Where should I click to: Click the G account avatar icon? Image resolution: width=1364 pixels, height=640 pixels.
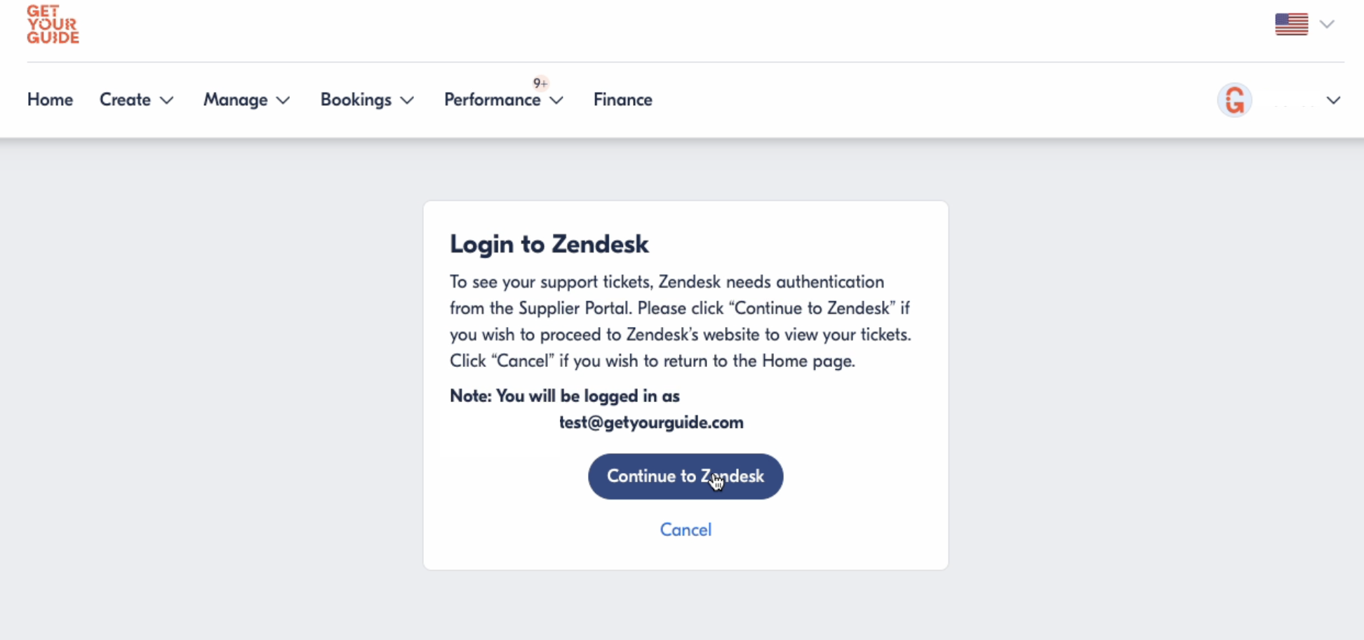(1234, 100)
